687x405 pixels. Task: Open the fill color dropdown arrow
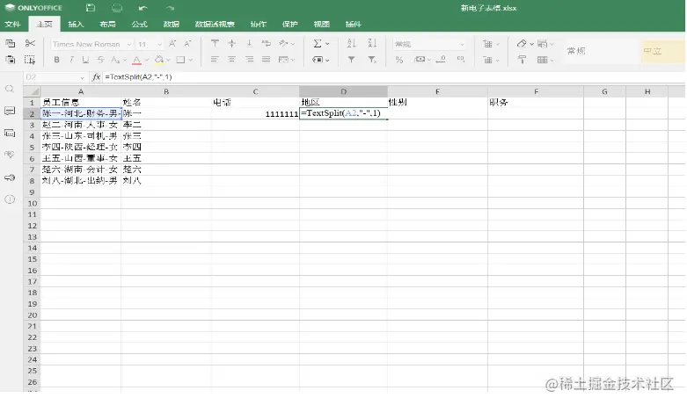(169, 60)
